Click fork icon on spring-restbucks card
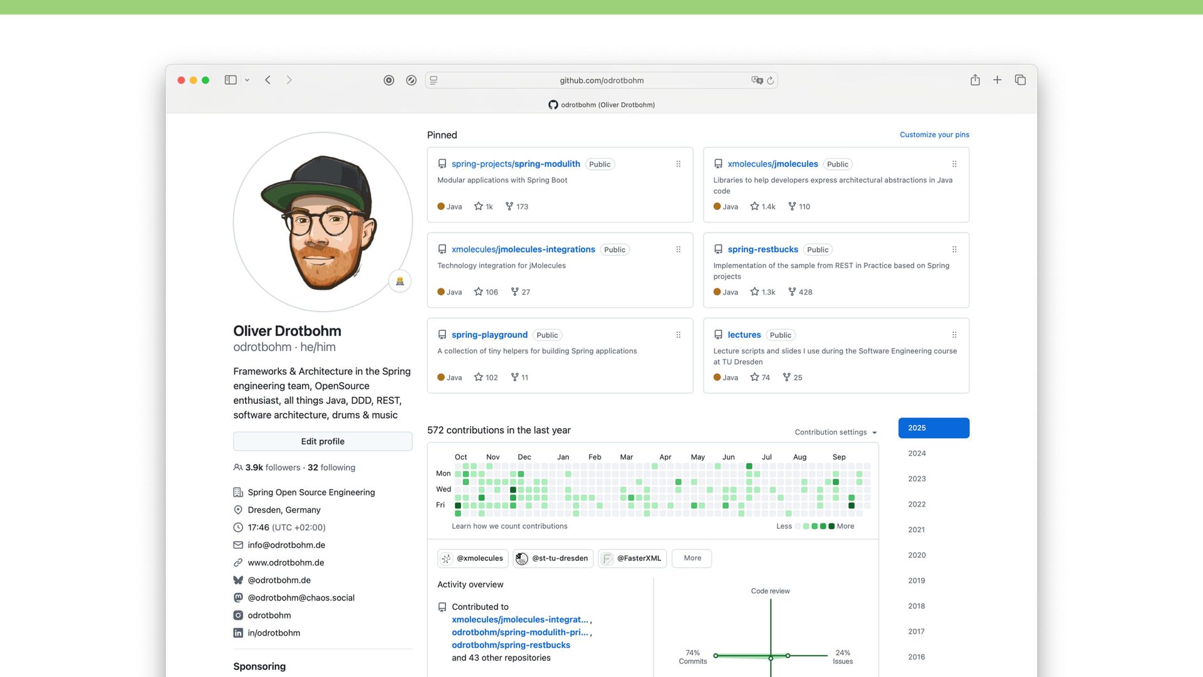The height and width of the screenshot is (677, 1203). [x=792, y=292]
